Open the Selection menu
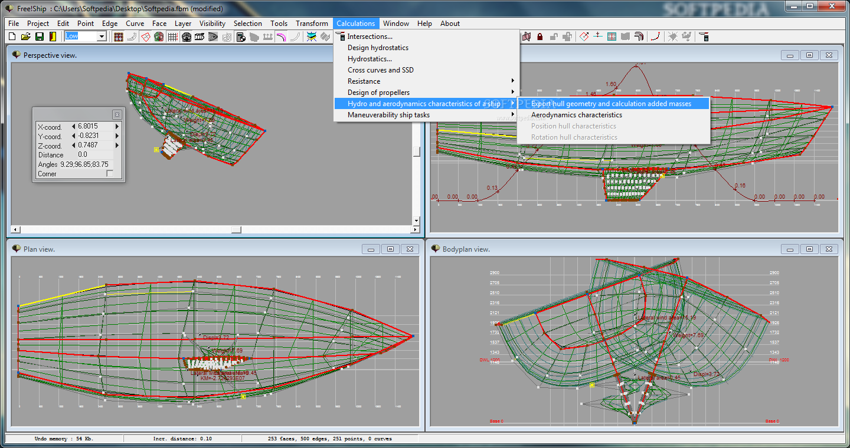The width and height of the screenshot is (850, 448). 248,24
